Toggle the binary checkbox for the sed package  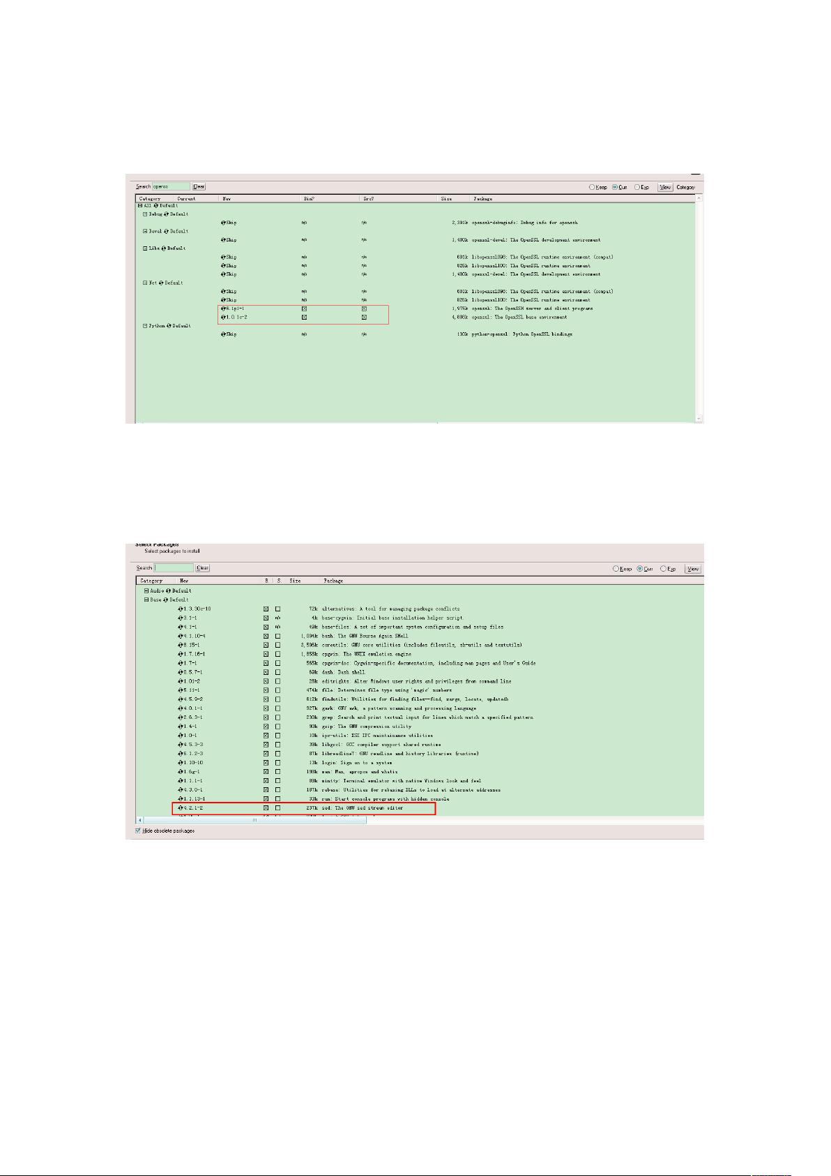tap(266, 808)
